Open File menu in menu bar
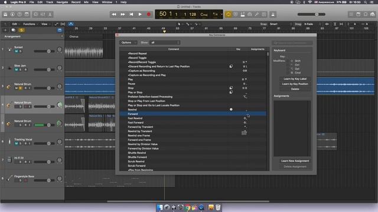Image resolution: width=378 pixels, height=212 pixels. [31, 2]
